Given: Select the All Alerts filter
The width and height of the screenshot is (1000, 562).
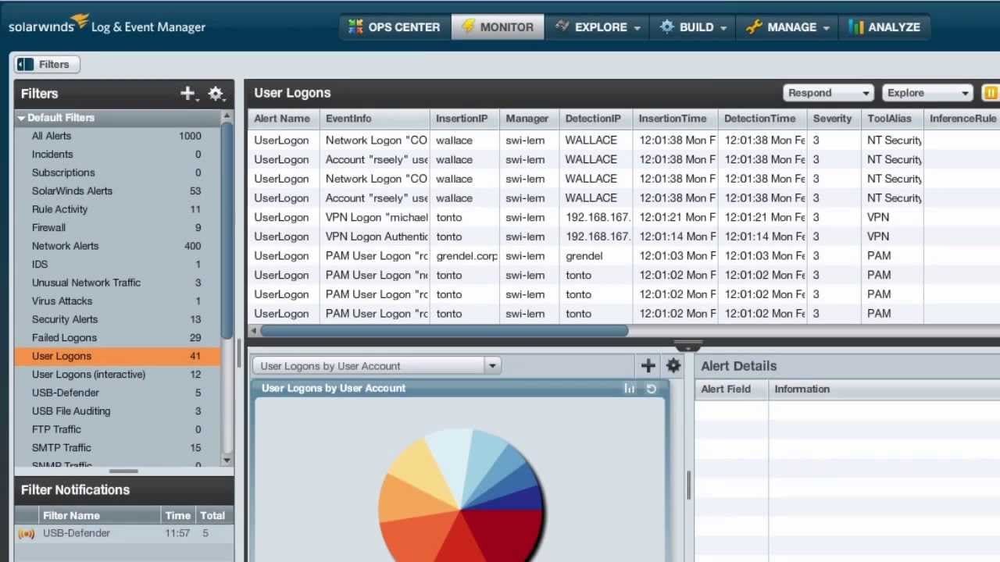Looking at the screenshot, I should [117, 136].
